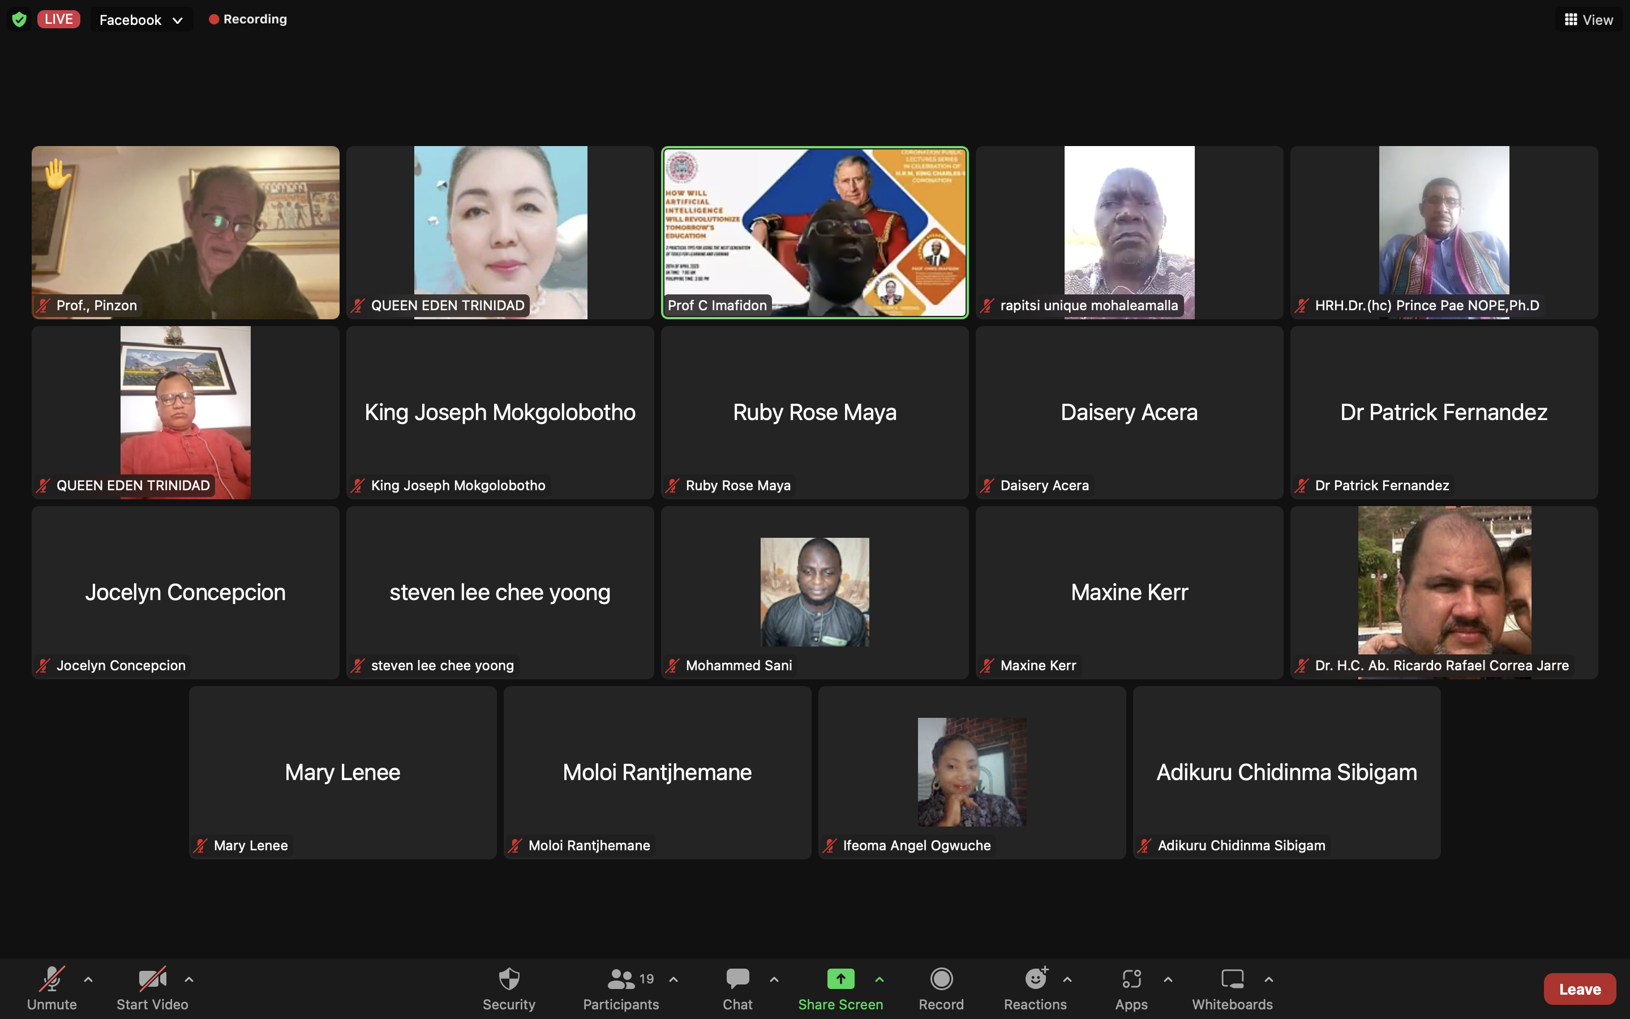Expand video options arrow beside Start Video
This screenshot has height=1019, width=1630.
pos(189,979)
